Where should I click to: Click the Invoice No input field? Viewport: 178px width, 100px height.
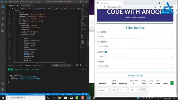[x=135, y=36]
